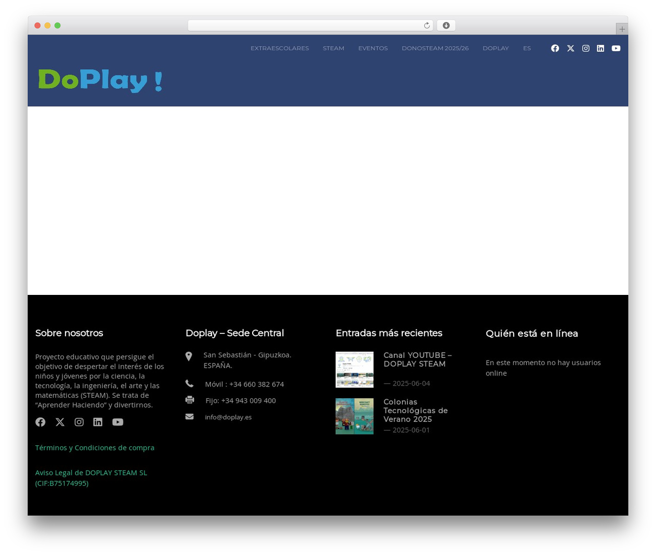Click the 2025-06-01 post date
This screenshot has height=555, width=656.
411,430
